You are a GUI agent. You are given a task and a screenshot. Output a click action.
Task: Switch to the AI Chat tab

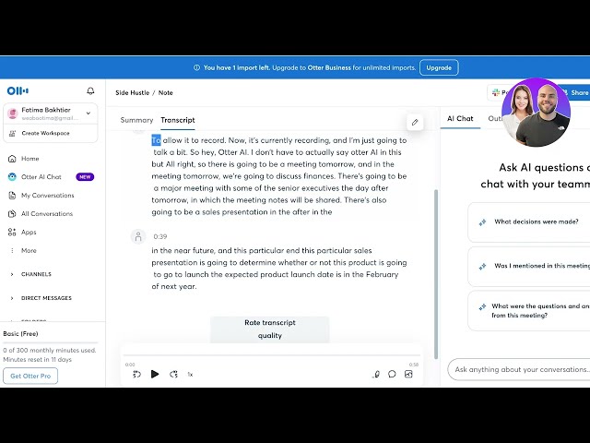click(x=460, y=119)
